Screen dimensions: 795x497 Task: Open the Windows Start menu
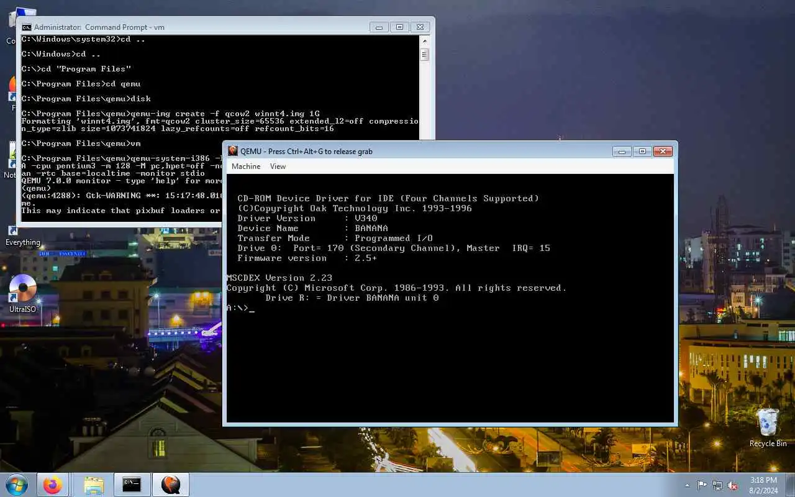(16, 485)
